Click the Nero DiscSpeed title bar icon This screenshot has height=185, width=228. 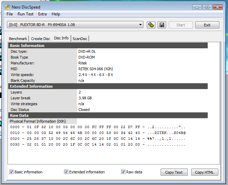tap(8, 7)
